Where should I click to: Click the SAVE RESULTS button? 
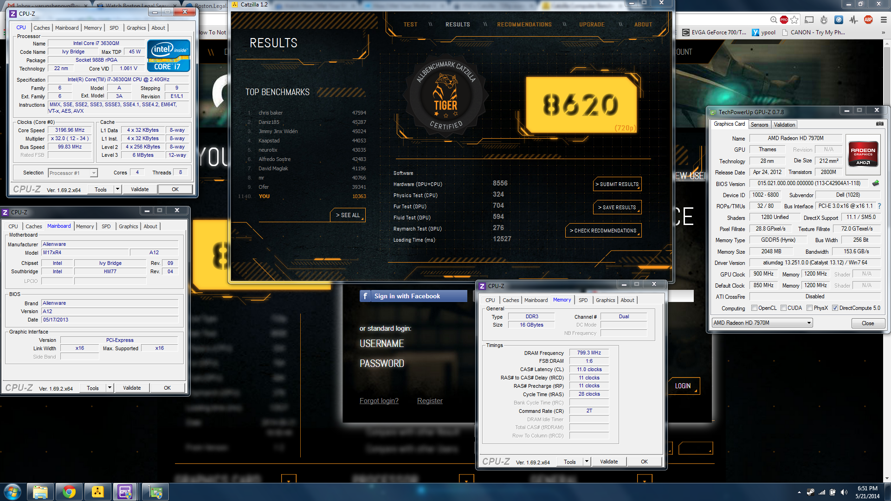click(617, 207)
